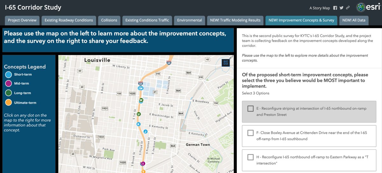Check option H reconfigure Eastern Parkway off-ramp

(x=251, y=157)
